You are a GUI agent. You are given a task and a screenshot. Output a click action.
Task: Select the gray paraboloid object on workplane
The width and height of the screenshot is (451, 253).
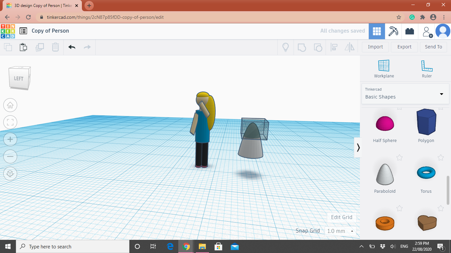251,142
